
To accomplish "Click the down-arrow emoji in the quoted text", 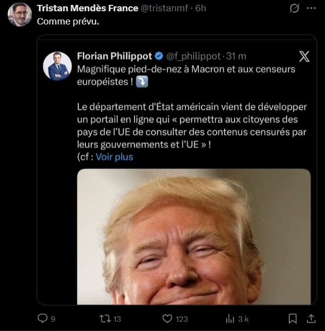I will click(x=142, y=82).
